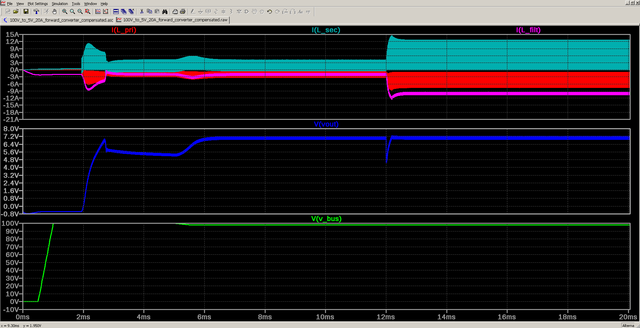Select the Label Net icon

point(208,12)
